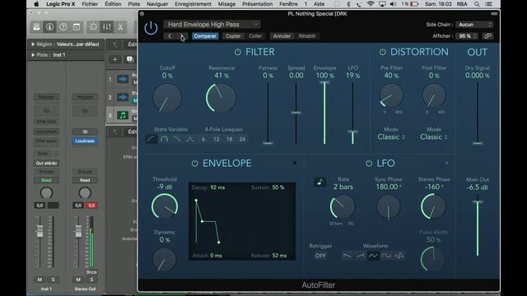Select 18 dB lowpass slope

(229, 139)
